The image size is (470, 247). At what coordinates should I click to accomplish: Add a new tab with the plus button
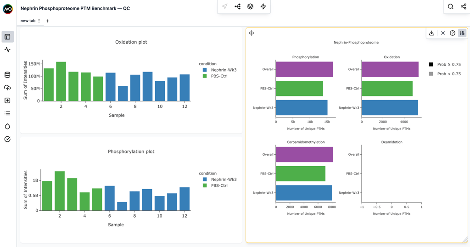click(x=47, y=21)
